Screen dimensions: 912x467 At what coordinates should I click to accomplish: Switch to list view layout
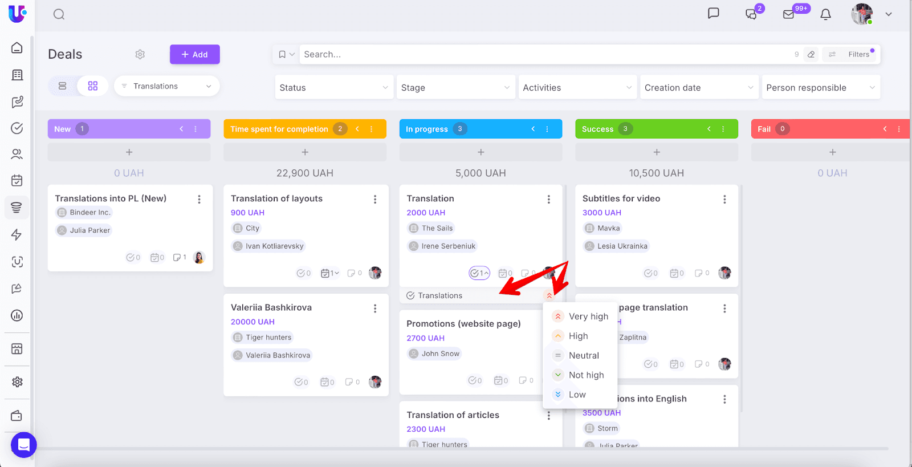(x=63, y=86)
